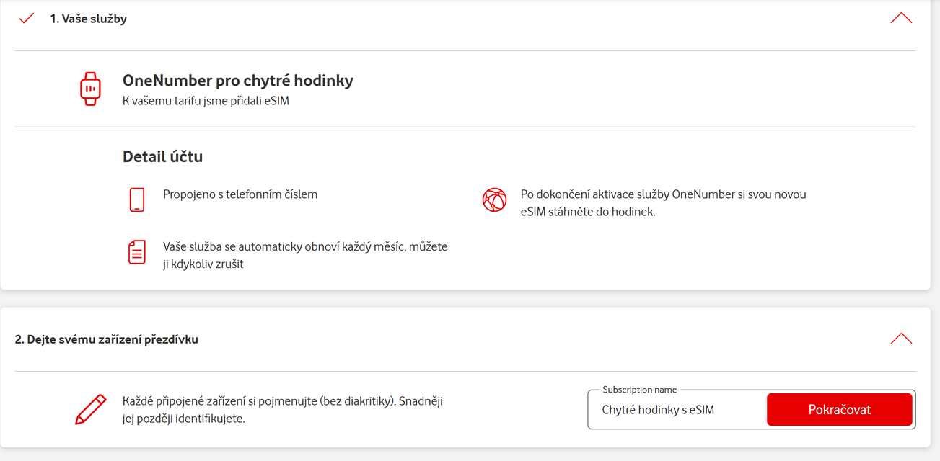Click the eSIM download instruction text

pyautogui.click(x=663, y=203)
